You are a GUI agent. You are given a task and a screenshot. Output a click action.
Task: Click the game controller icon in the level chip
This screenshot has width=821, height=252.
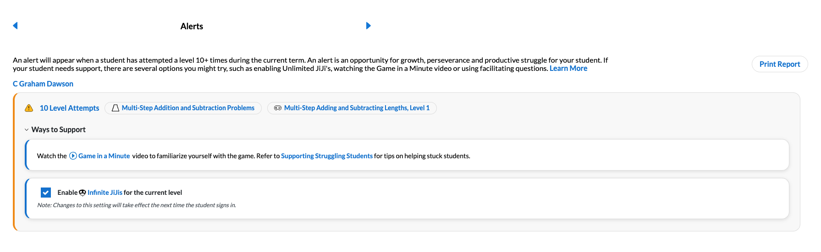pyautogui.click(x=277, y=108)
